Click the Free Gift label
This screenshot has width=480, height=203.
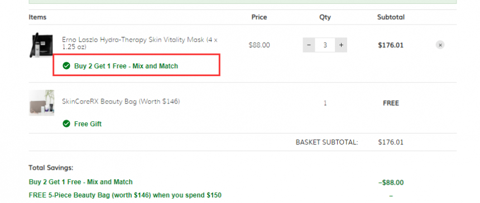coord(88,124)
